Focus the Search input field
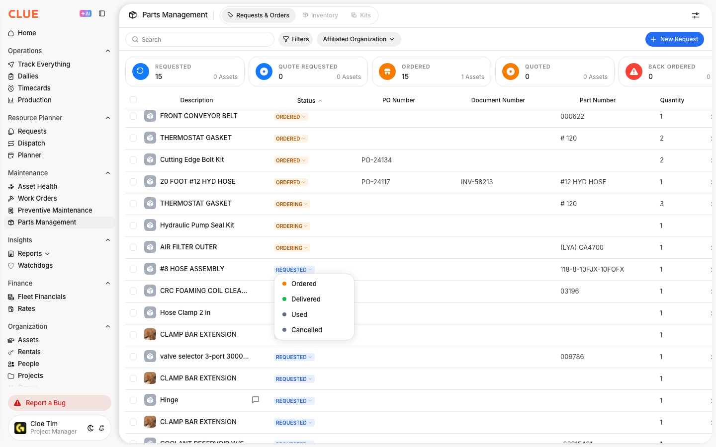 tap(200, 39)
